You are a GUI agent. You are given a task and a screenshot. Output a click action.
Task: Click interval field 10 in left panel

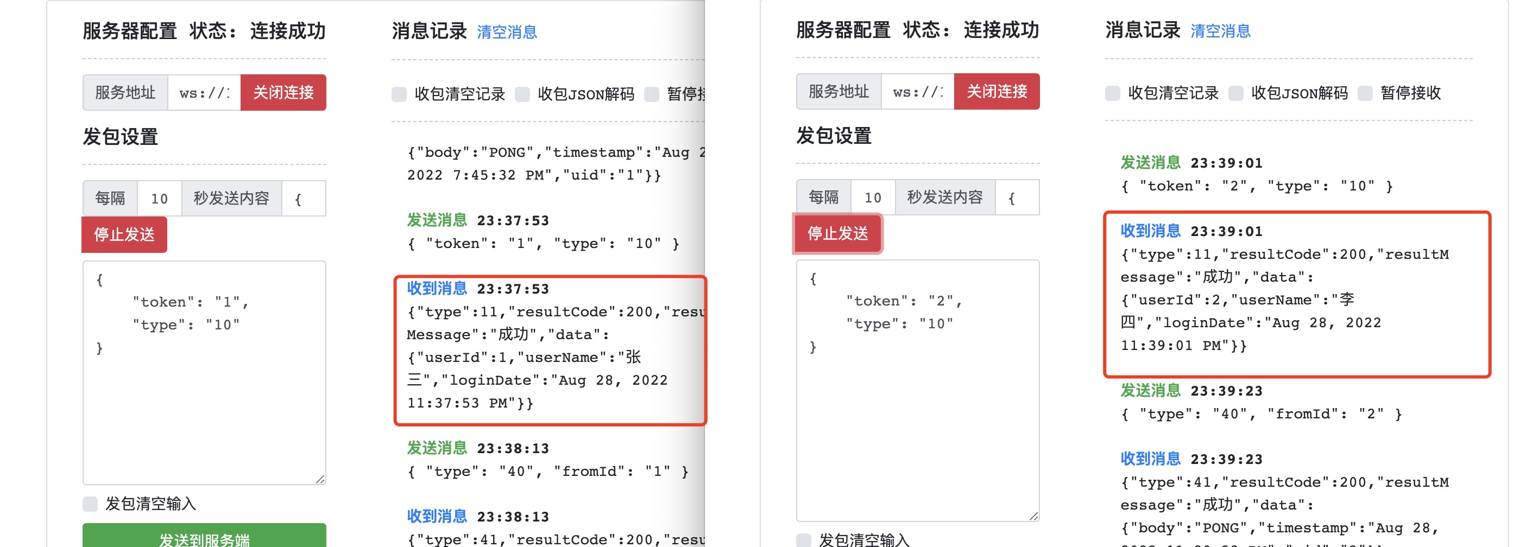click(x=159, y=198)
